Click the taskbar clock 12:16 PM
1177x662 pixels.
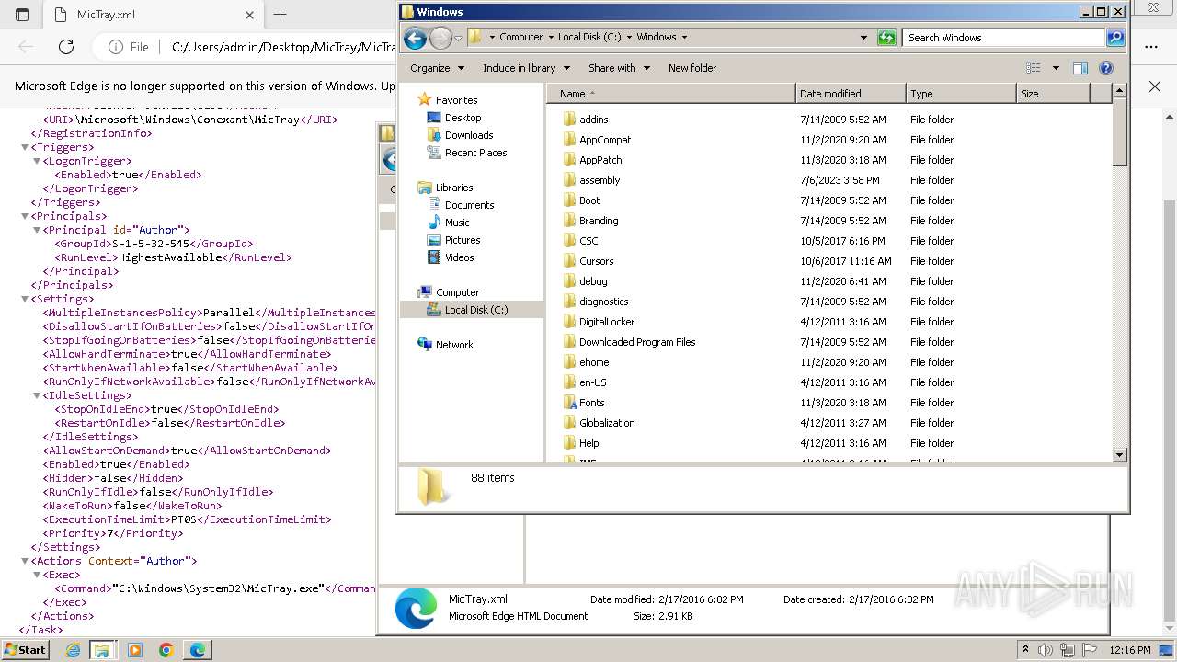1131,650
